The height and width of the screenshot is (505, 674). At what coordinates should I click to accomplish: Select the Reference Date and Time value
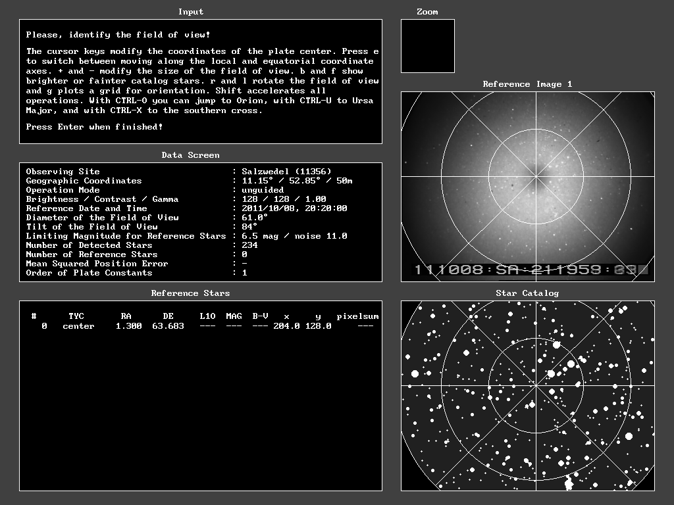coord(294,208)
